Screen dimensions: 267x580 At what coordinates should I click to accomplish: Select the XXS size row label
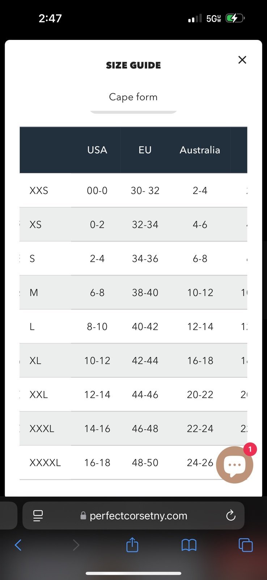39,191
